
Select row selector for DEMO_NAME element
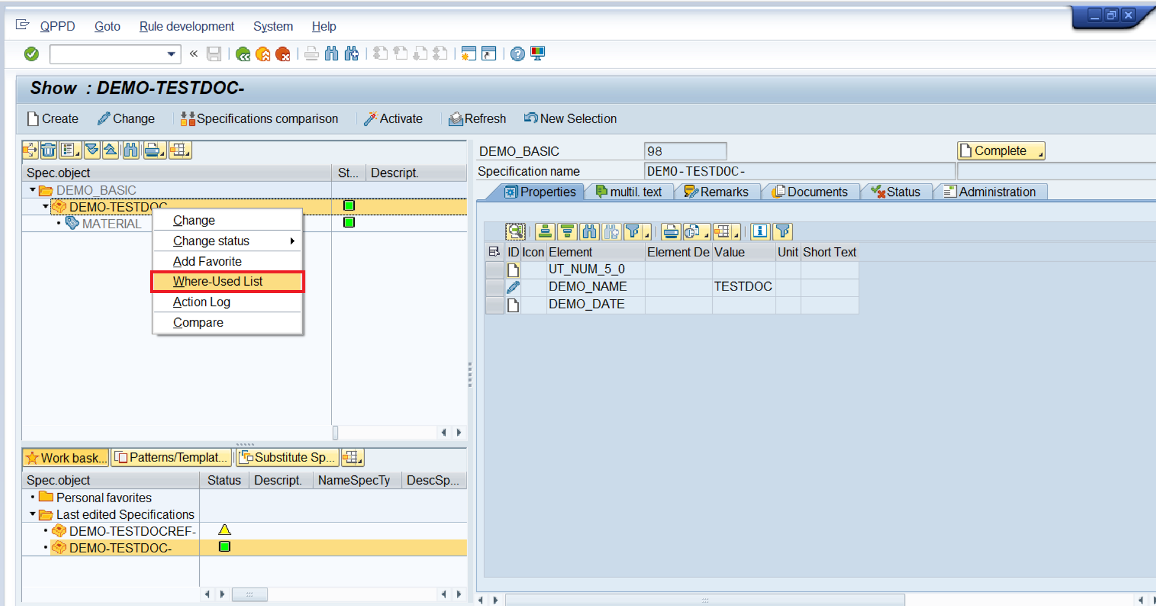(x=494, y=287)
